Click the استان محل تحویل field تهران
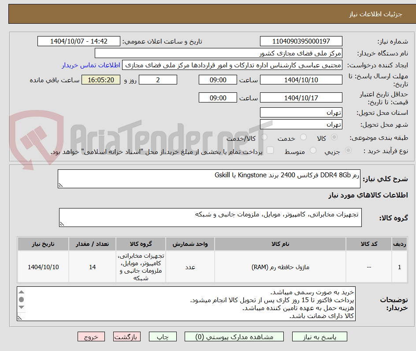The width and height of the screenshot is (416, 351). point(301,113)
